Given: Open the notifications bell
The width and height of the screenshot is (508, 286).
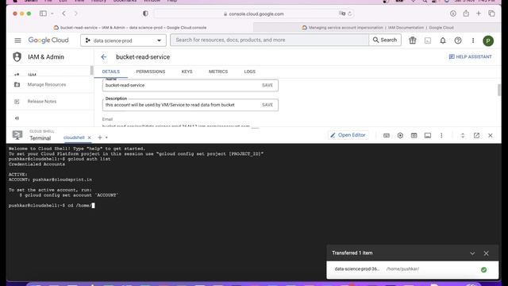Looking at the screenshot, I should pos(443,41).
